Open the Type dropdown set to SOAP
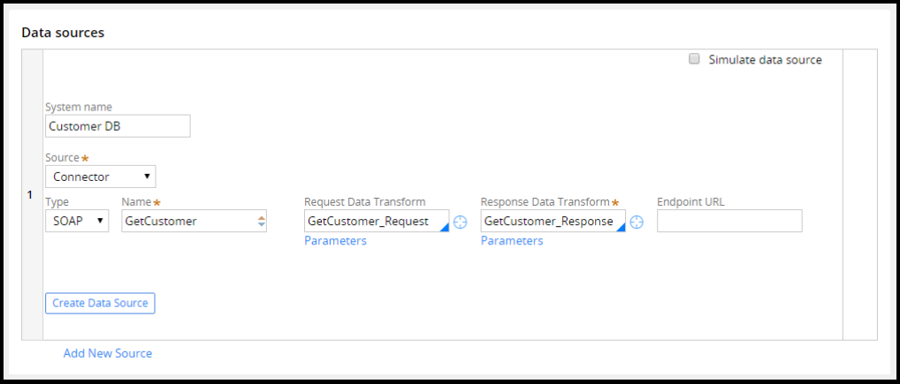Viewport: 900px width, 384px height. 77,221
